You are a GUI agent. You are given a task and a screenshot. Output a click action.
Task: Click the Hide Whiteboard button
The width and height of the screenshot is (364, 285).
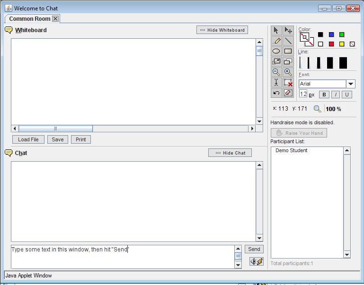pyautogui.click(x=222, y=30)
